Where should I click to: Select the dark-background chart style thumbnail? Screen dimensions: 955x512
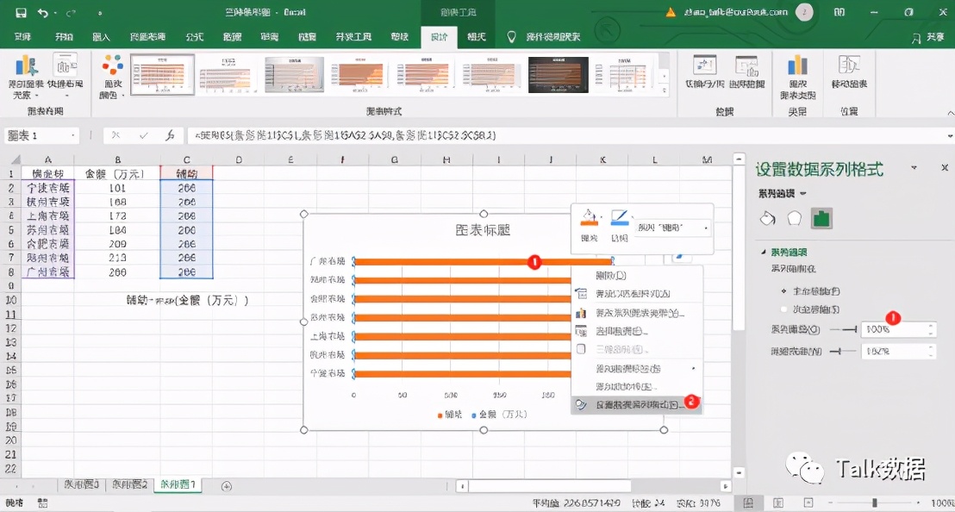558,75
